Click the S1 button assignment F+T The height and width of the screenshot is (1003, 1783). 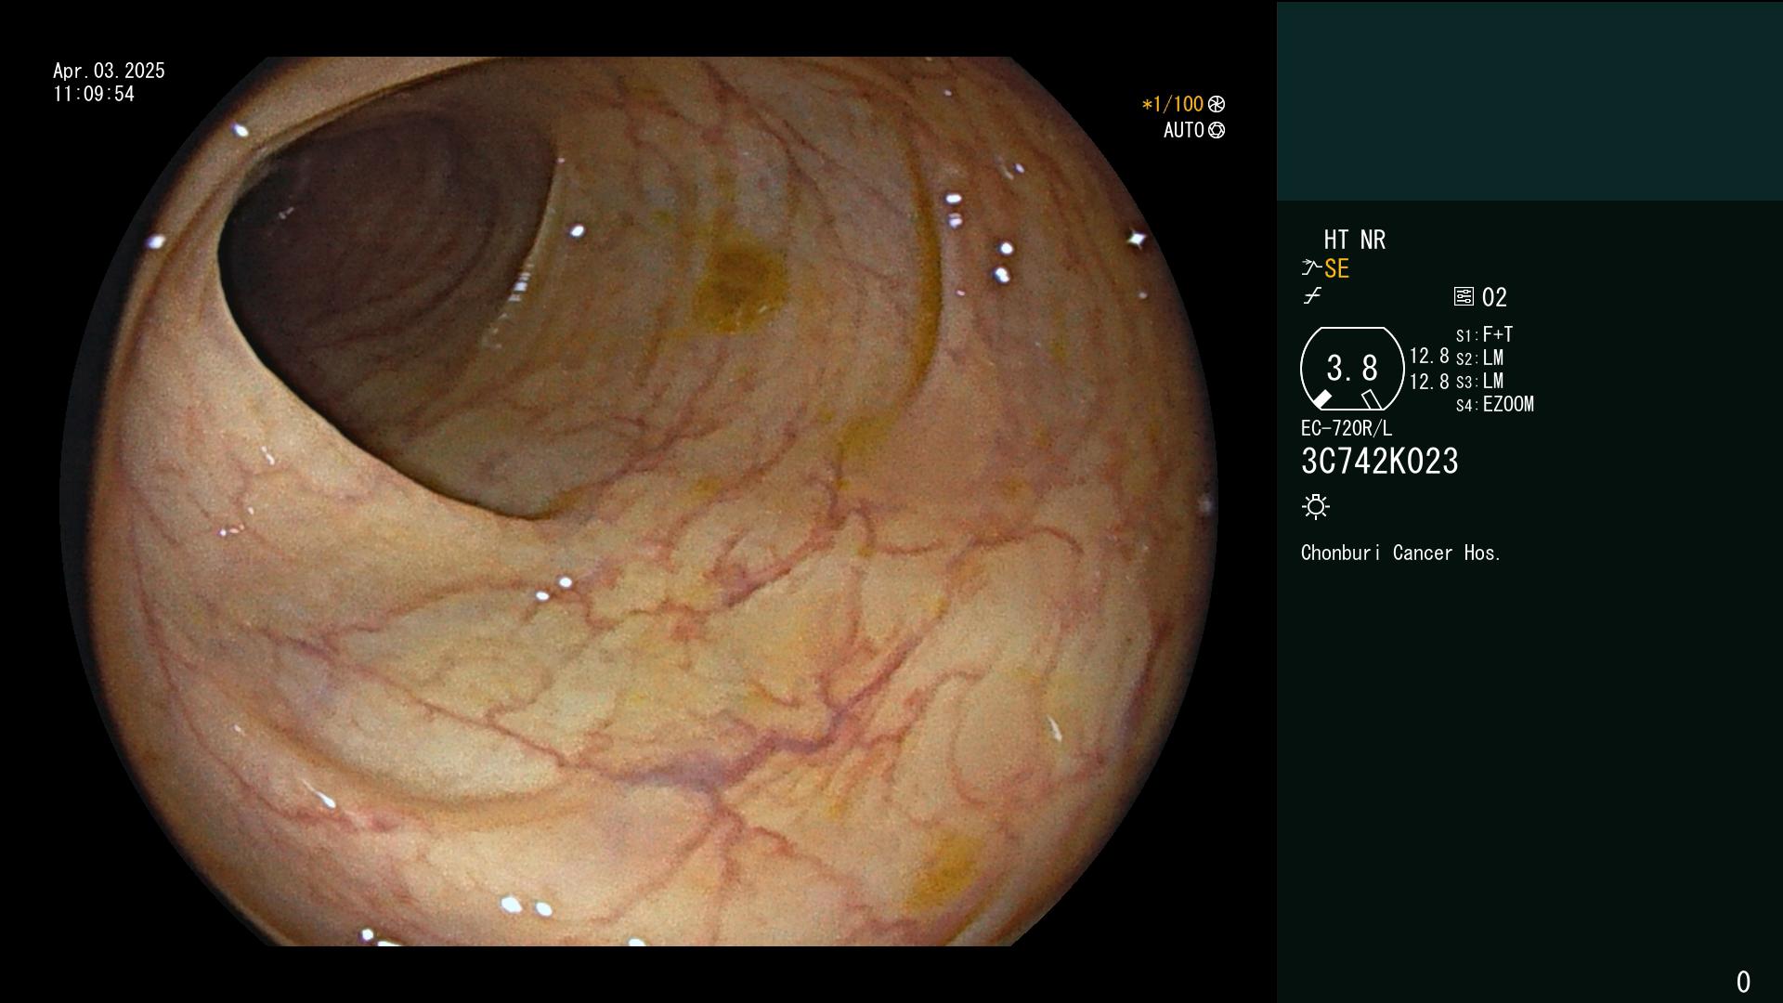tap(1498, 334)
